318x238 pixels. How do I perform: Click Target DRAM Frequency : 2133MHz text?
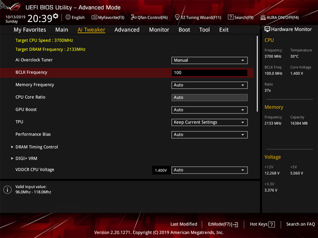click(50, 49)
